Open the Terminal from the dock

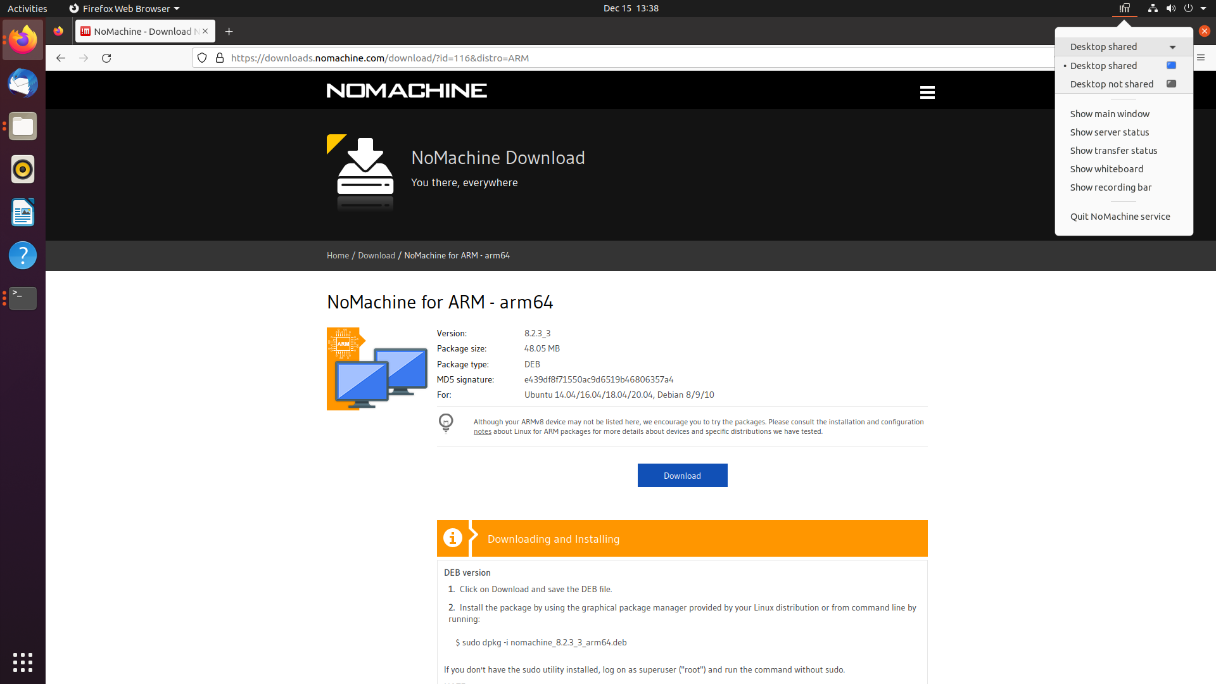tap(23, 298)
